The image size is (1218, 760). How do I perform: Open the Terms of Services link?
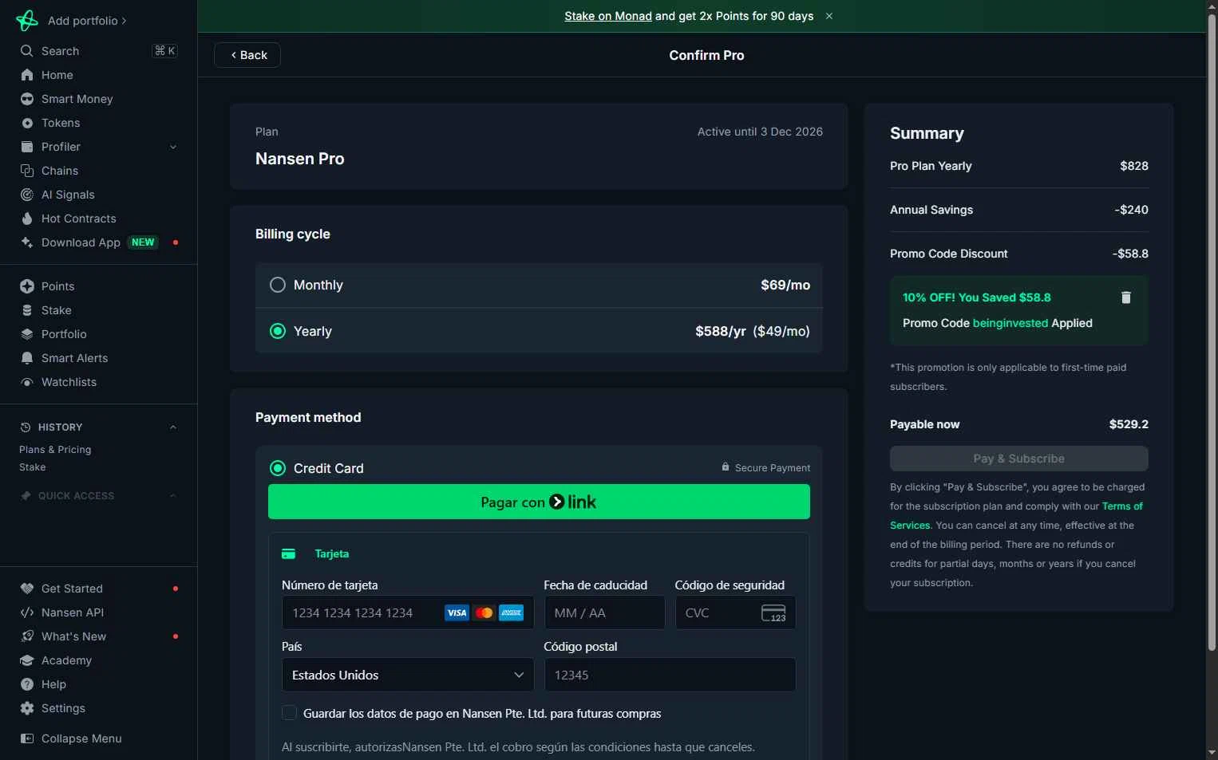[1122, 506]
